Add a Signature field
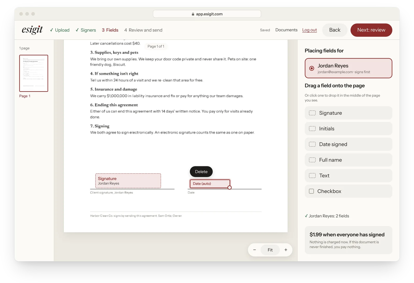This screenshot has height=283, width=414. [x=348, y=113]
